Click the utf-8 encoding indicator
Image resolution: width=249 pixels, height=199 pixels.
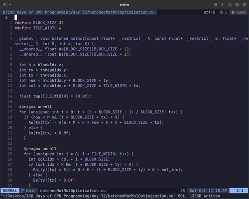click(209, 12)
